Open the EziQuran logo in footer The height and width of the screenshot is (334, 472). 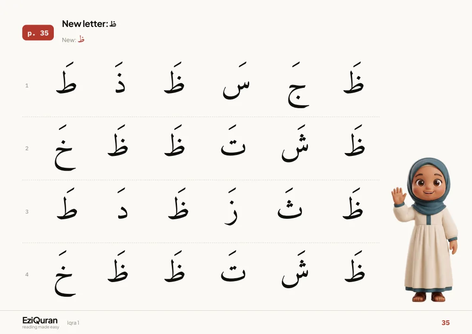tap(40, 323)
